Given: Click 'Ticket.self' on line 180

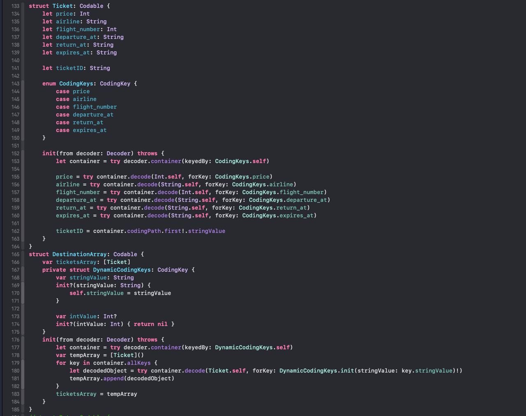Looking at the screenshot, I should pos(227,371).
